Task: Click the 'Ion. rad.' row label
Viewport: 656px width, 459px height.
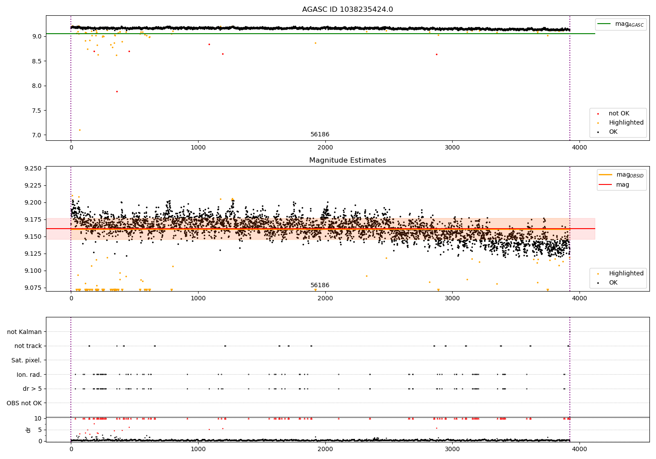Action: pyautogui.click(x=29, y=375)
